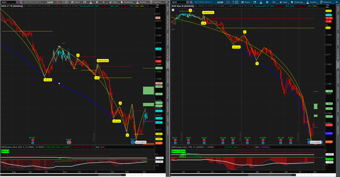Click the flask studies icon on the weekly chart
The image size is (340, 177).
click(x=261, y=2)
